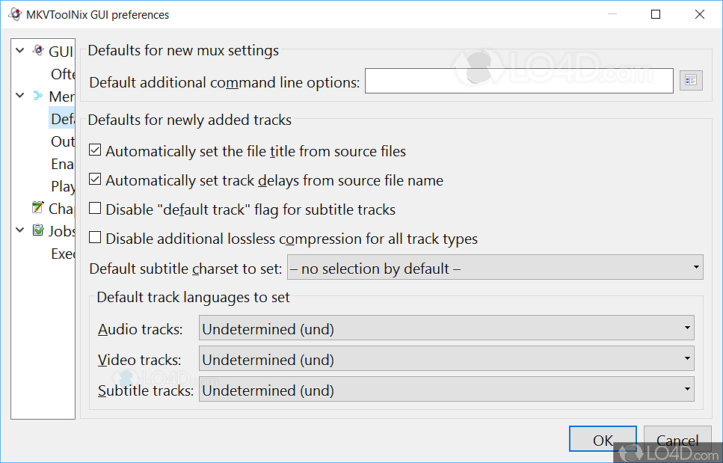Collapse the Jobs tree node
This screenshot has width=723, height=463.
20,230
